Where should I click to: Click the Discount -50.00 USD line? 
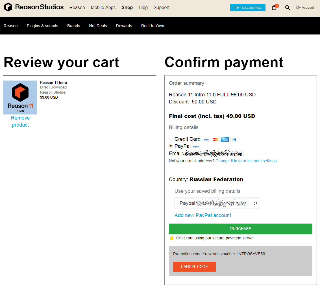click(193, 102)
